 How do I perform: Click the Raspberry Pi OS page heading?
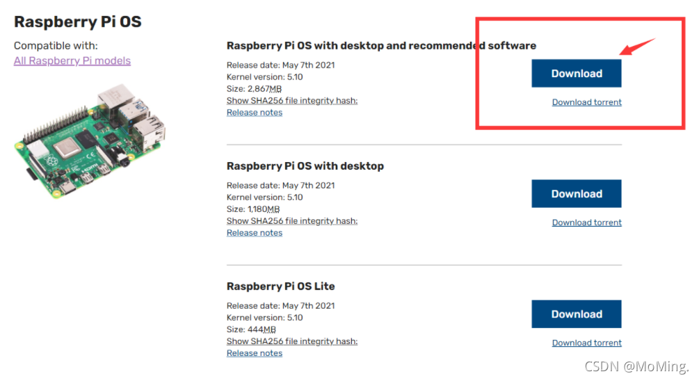[78, 22]
